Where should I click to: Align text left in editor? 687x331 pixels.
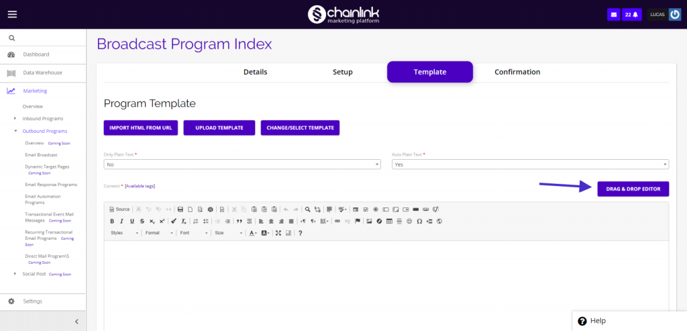coord(261,221)
